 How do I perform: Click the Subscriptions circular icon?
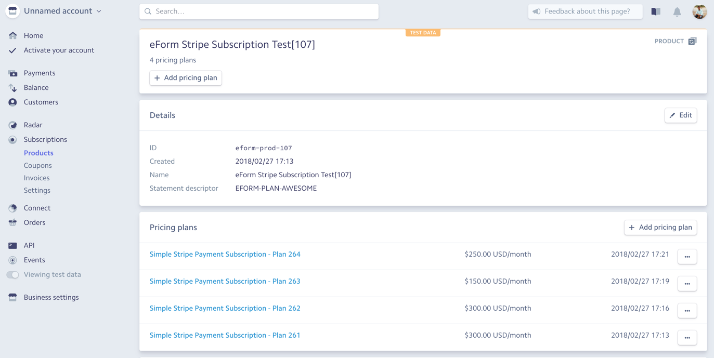pyautogui.click(x=12, y=140)
